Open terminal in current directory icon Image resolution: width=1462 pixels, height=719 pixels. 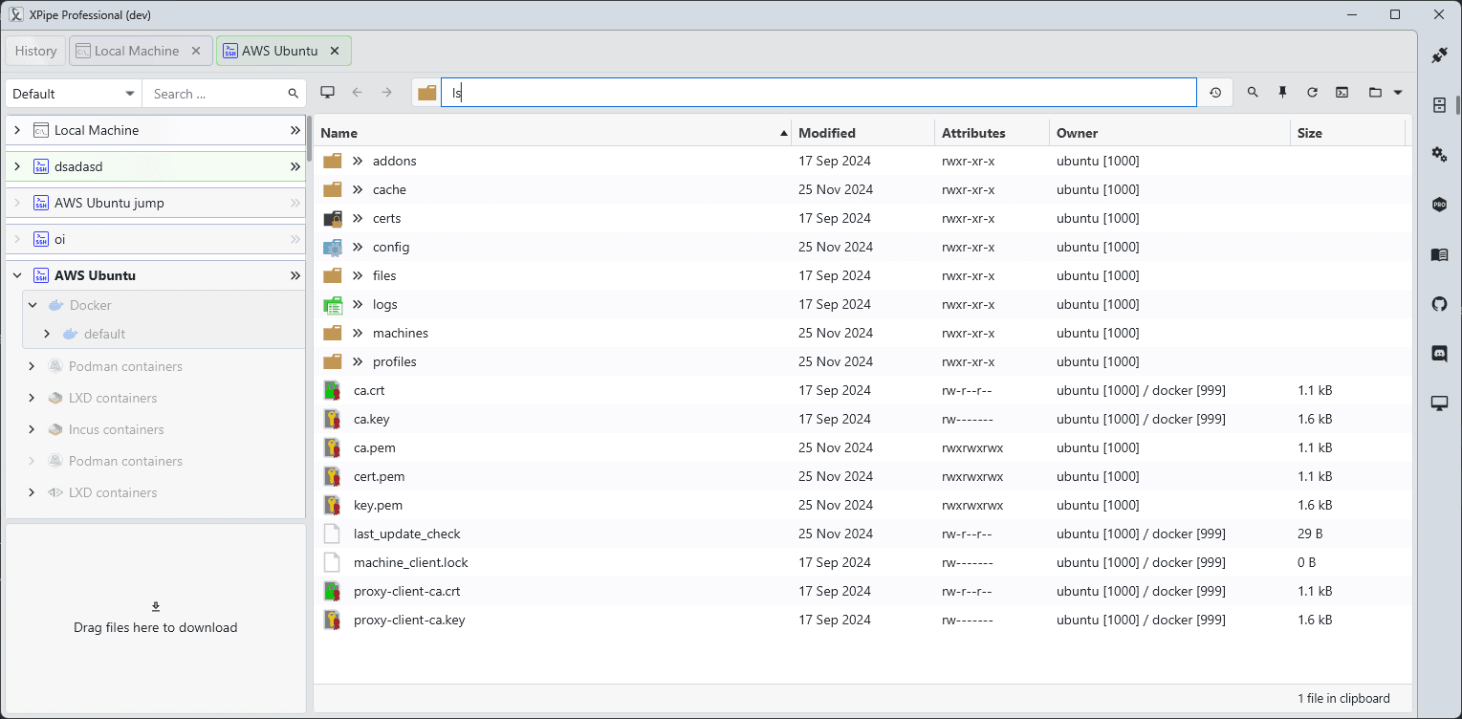(1342, 93)
